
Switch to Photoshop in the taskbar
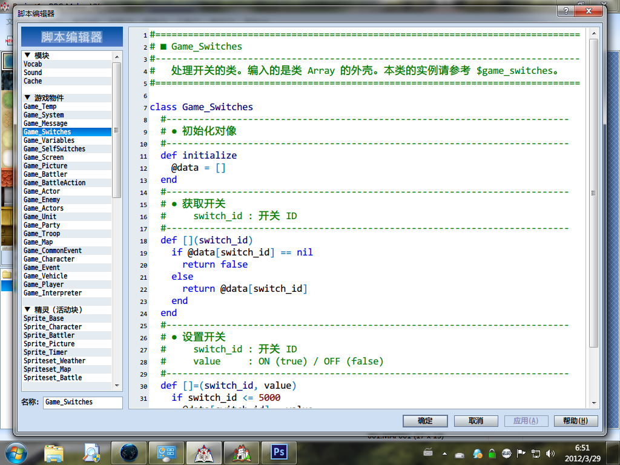tap(279, 452)
